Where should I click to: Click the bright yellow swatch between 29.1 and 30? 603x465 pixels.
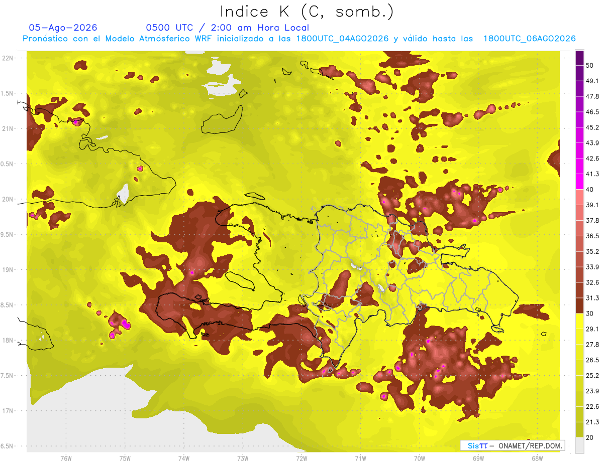coord(579,322)
